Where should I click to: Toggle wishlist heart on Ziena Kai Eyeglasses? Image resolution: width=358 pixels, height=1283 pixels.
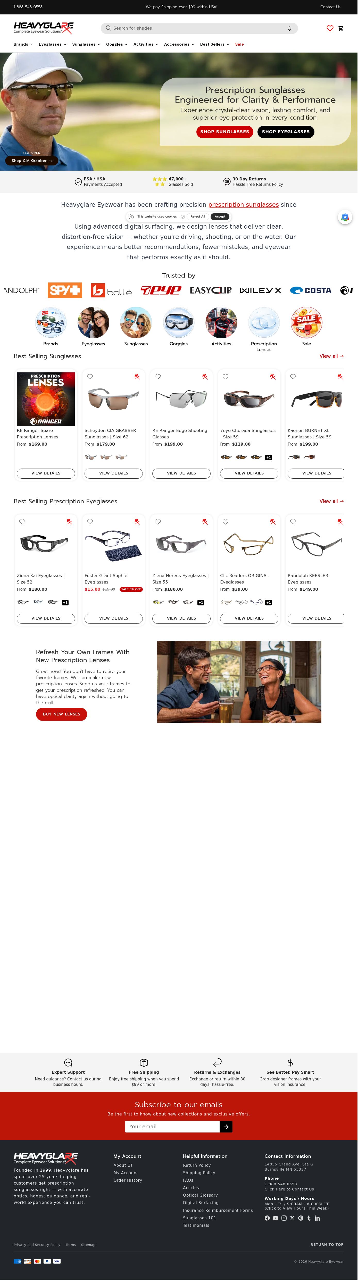[22, 522]
